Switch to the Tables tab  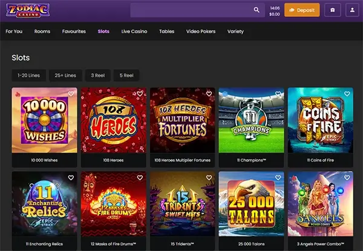167,31
